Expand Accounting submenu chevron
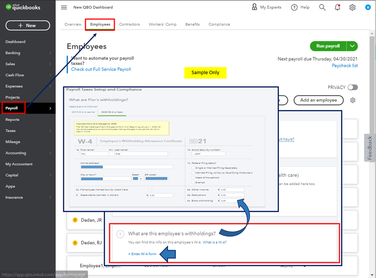The width and height of the screenshot is (376, 278). [50, 153]
